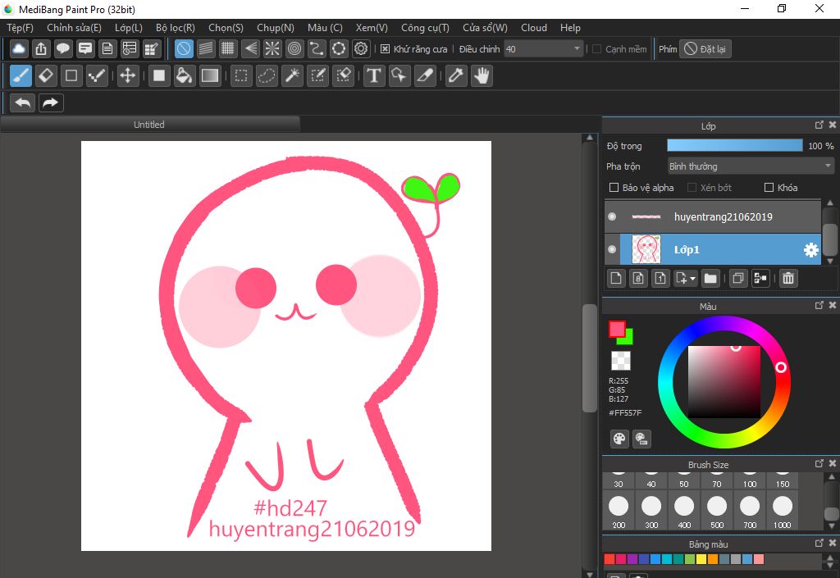Pick the Move tool
The width and height of the screenshot is (840, 578).
127,76
